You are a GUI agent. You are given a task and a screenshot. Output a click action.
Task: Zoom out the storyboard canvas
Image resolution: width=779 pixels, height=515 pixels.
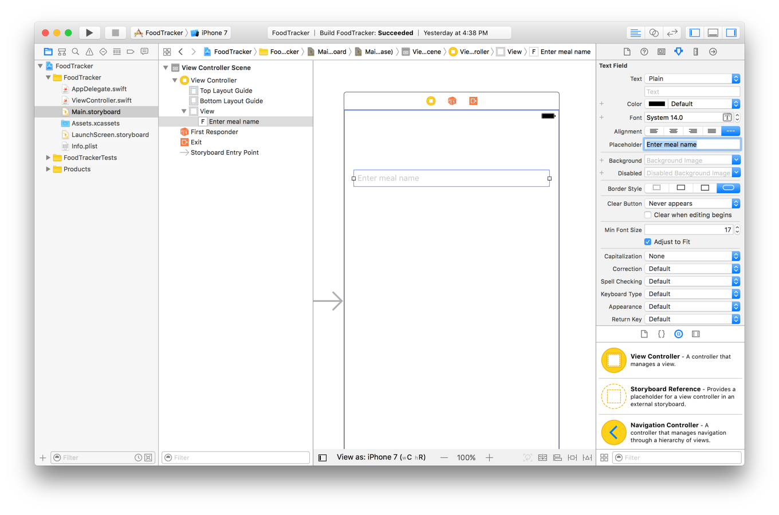[x=444, y=458]
